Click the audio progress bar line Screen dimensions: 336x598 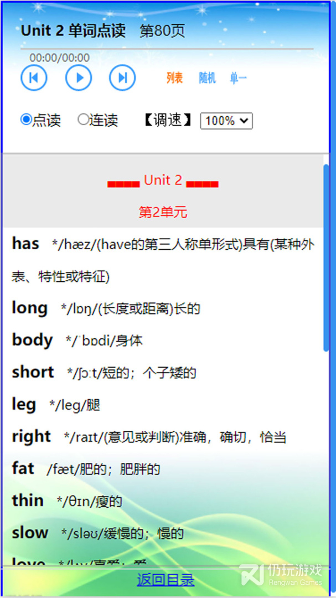[167, 49]
